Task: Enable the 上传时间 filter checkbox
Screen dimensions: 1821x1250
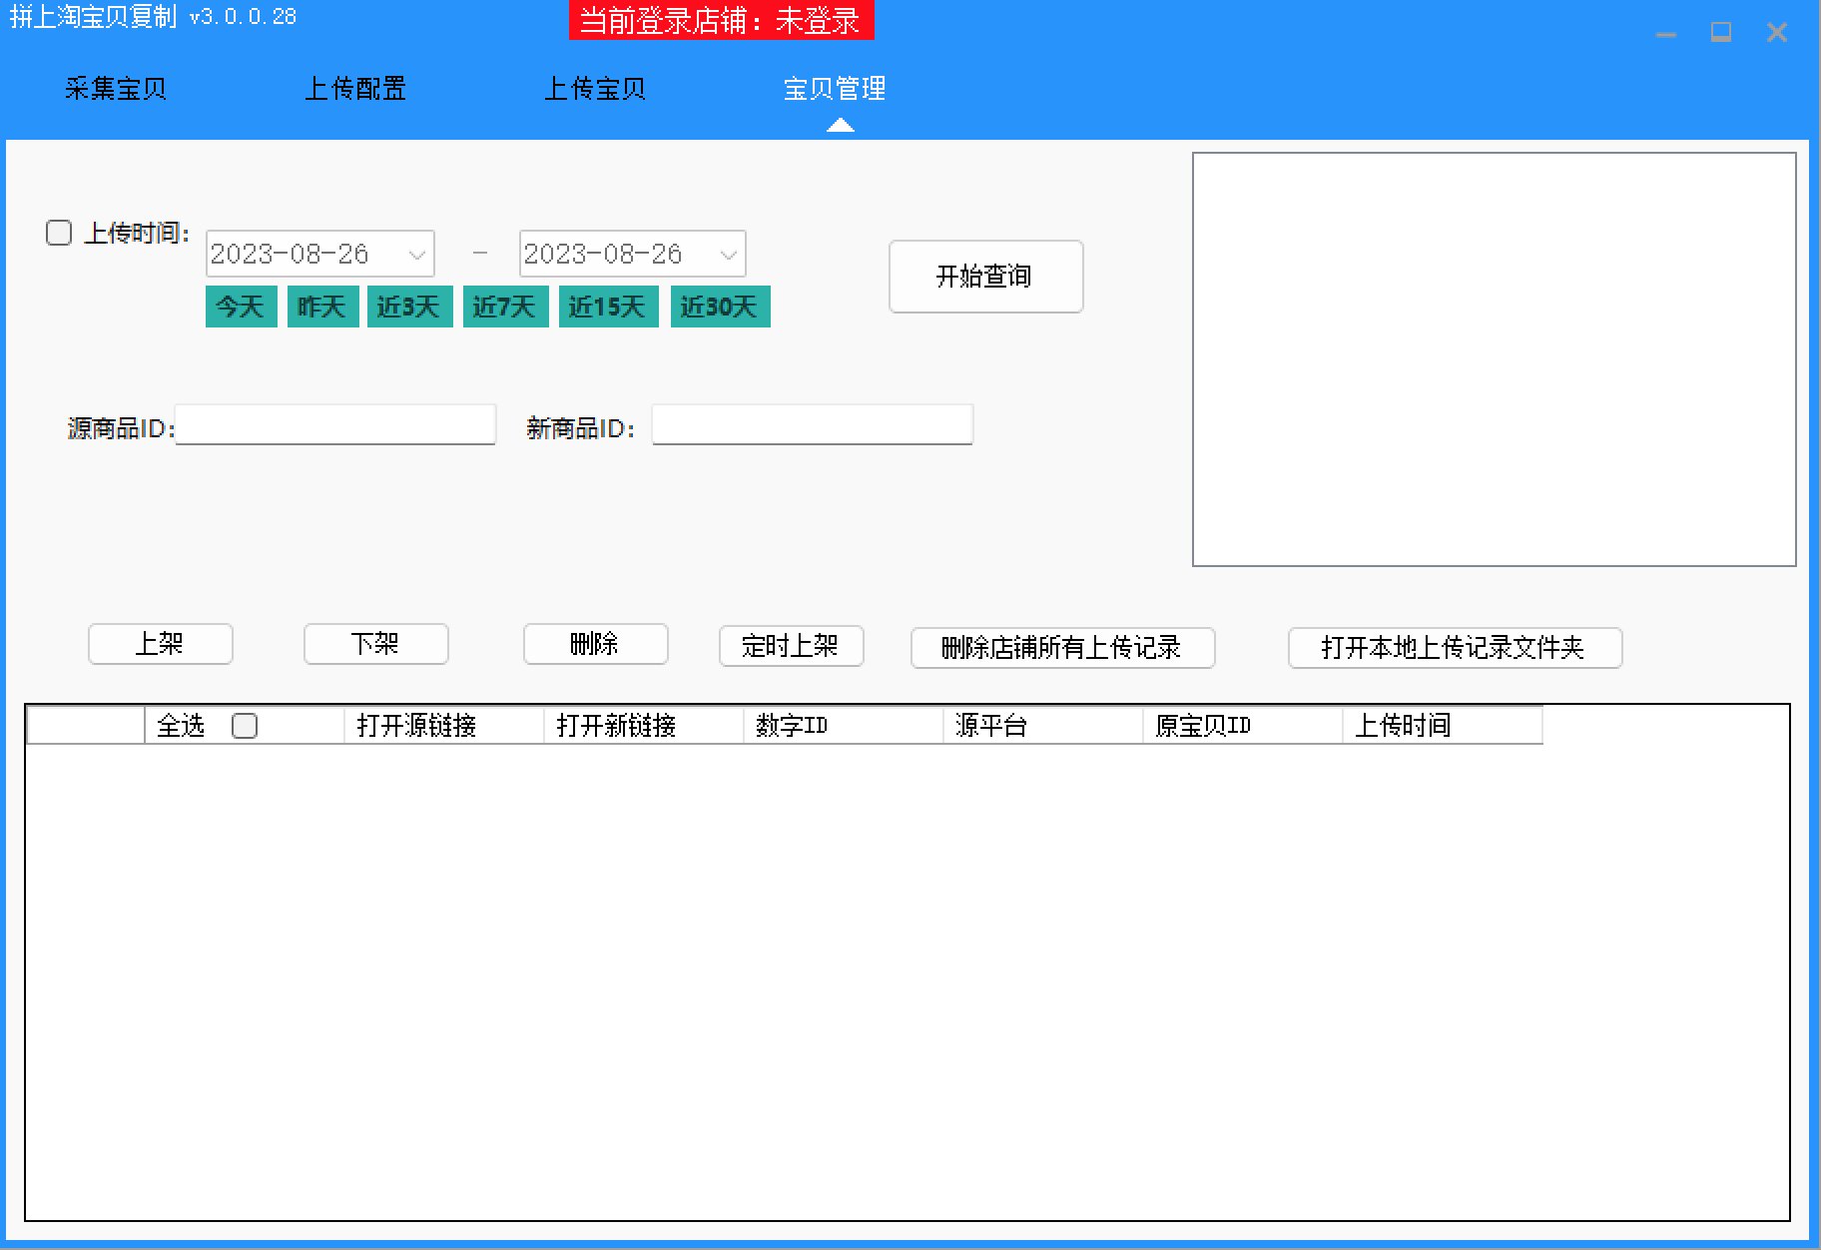Action: [x=59, y=233]
